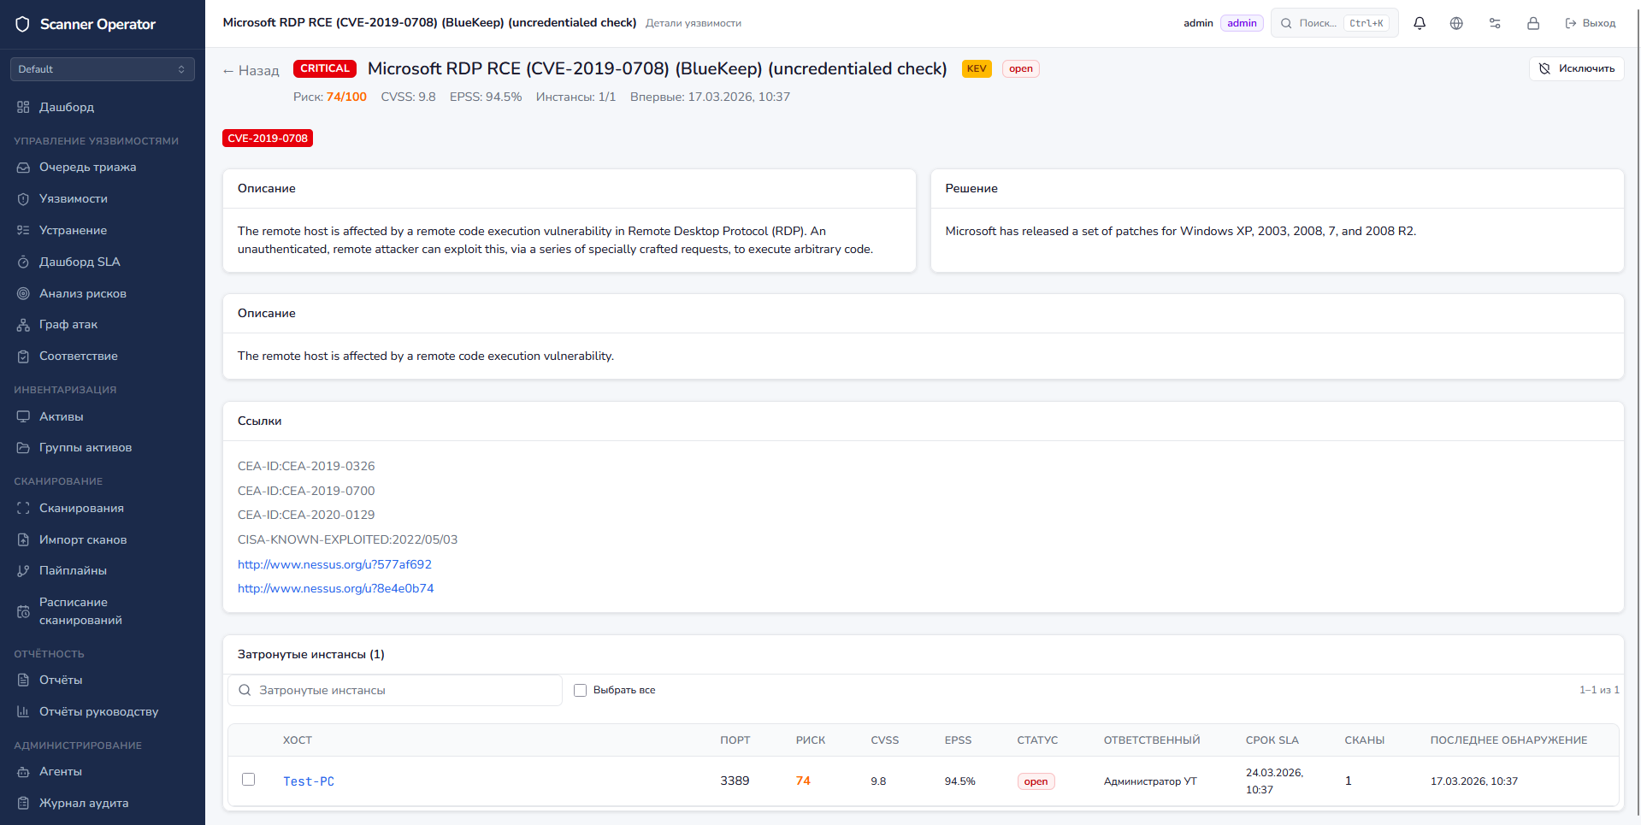The width and height of the screenshot is (1641, 825).
Task: Click the Назад back link
Action: click(251, 70)
